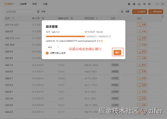Click 安装 download button for v23.1.0
Image resolution: width=167 pixels, height=119 pixels.
(x=142, y=25)
